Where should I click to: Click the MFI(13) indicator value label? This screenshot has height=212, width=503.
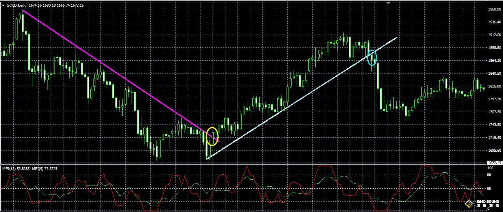16,168
